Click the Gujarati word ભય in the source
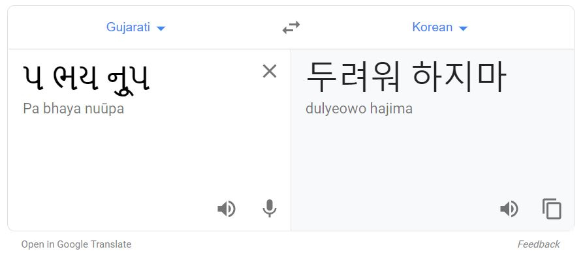Viewport: 585px width, 260px height. point(76,78)
